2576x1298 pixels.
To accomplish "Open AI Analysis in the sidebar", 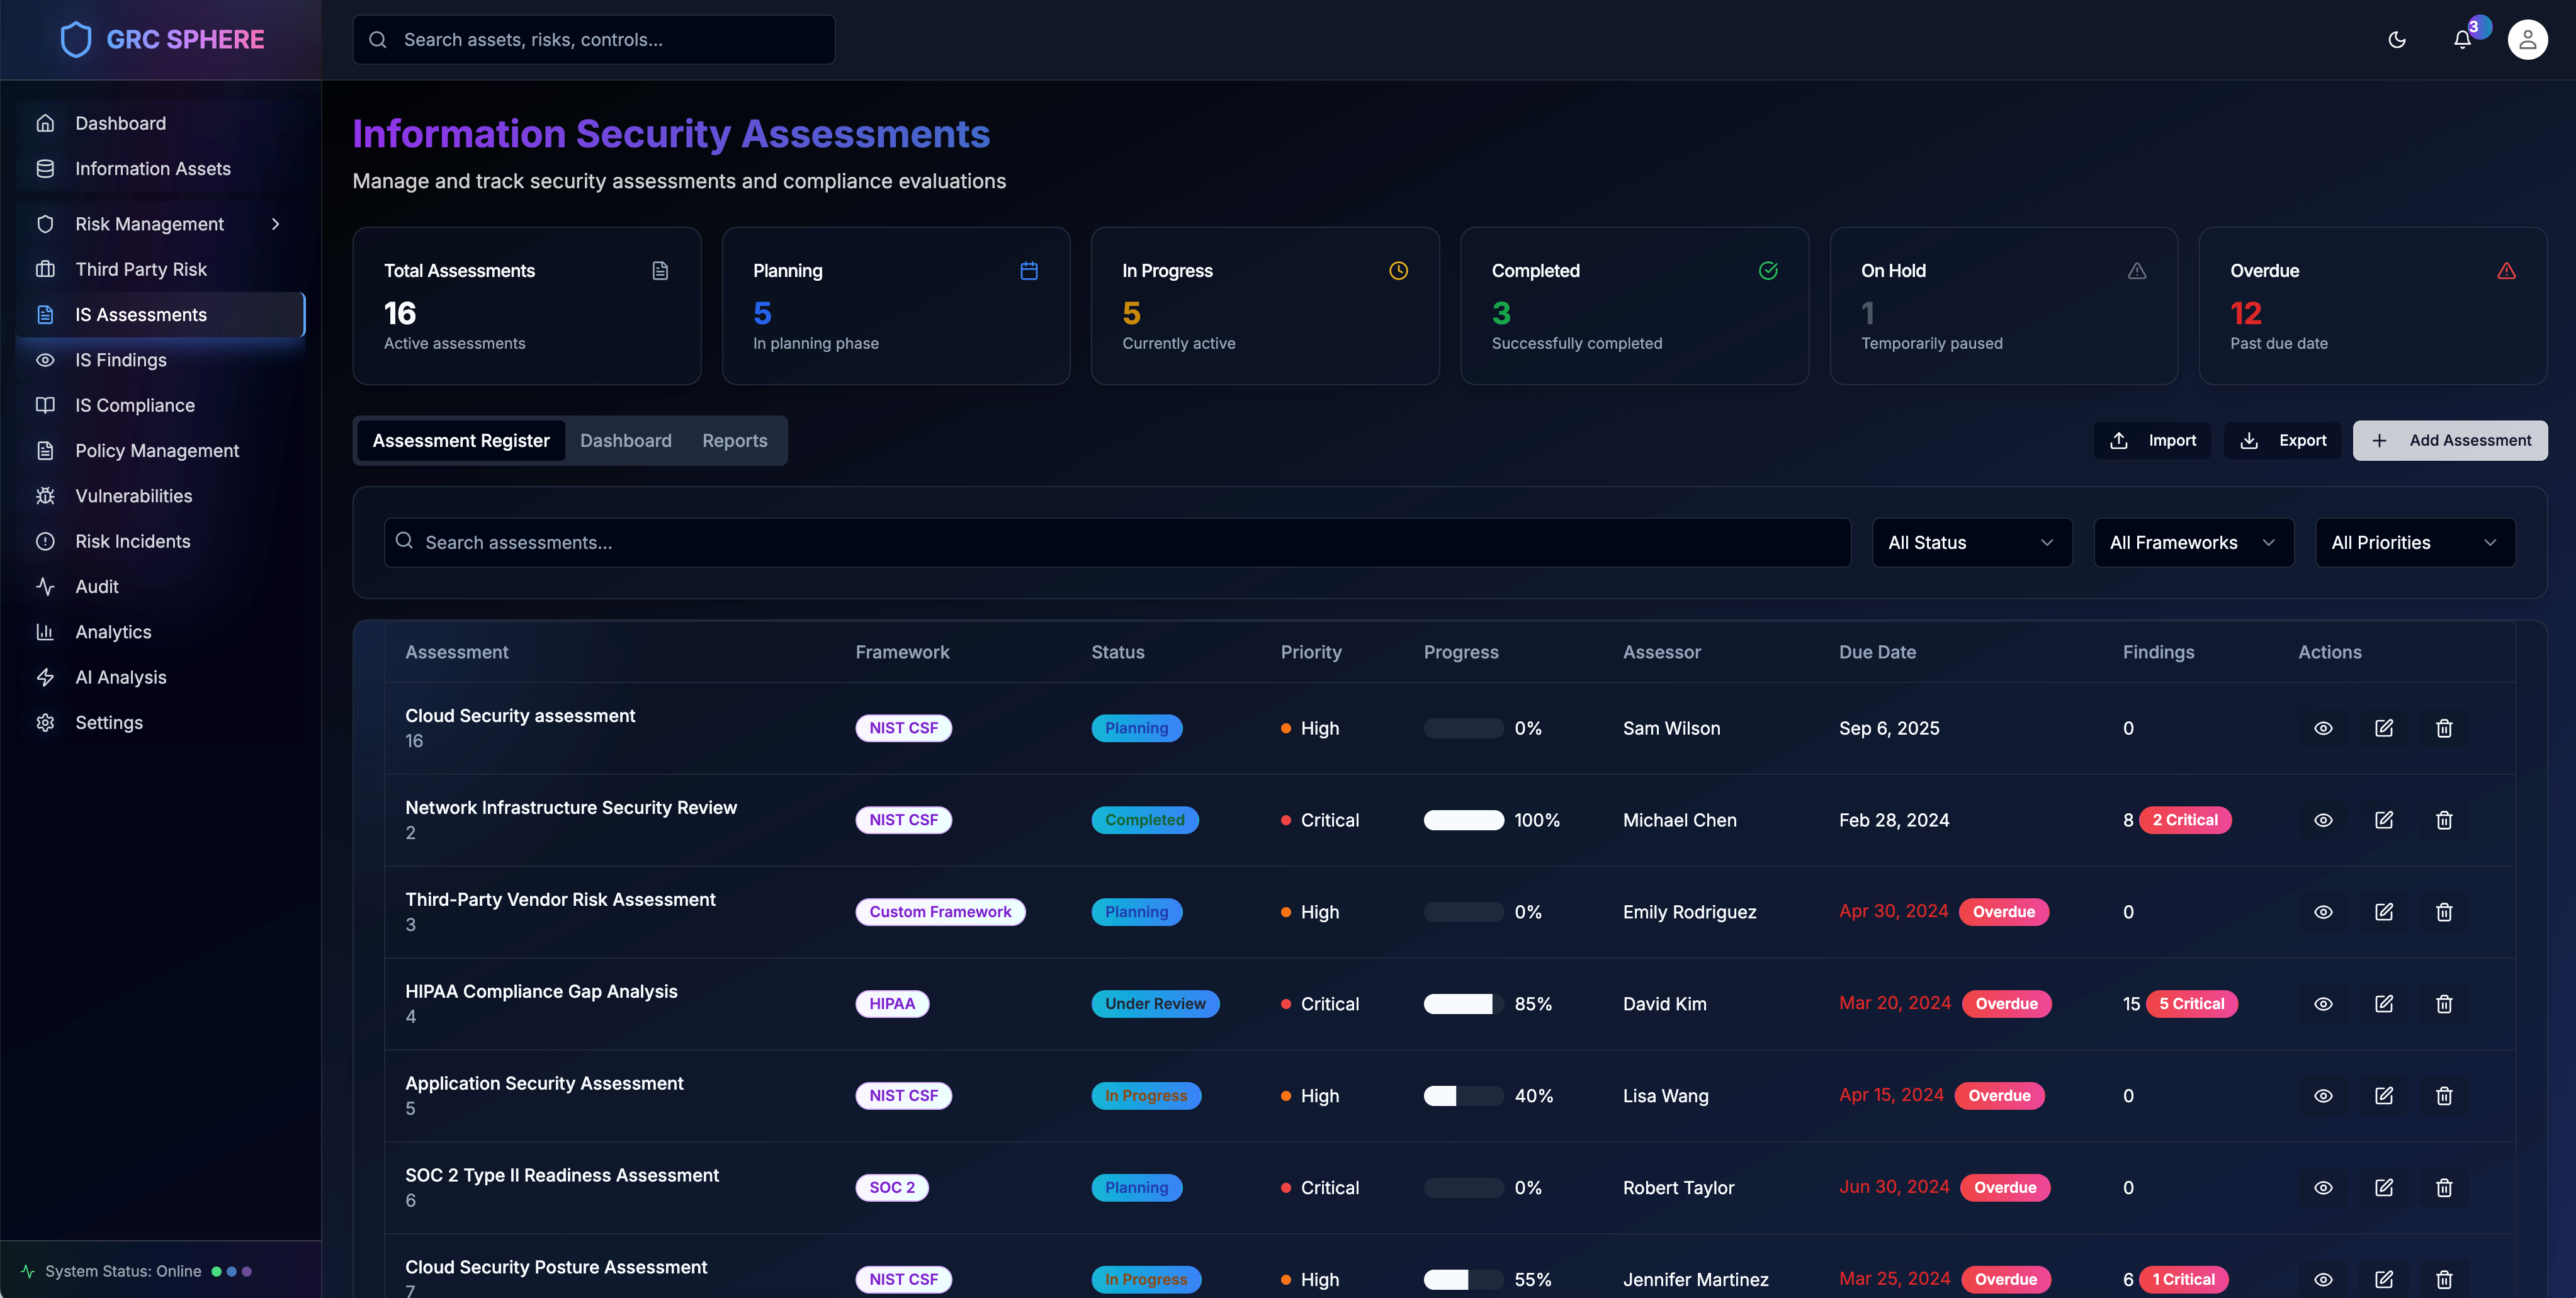I will (x=120, y=677).
